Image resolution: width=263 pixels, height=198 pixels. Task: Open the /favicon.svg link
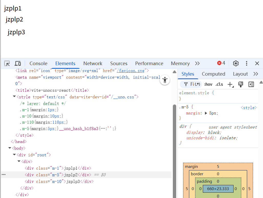click(x=131, y=71)
